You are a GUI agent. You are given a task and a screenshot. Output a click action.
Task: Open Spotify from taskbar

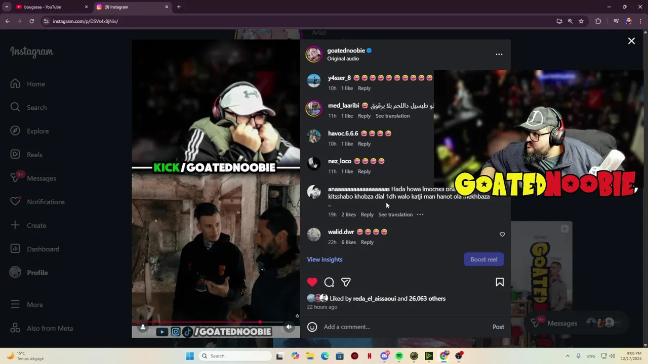399,356
